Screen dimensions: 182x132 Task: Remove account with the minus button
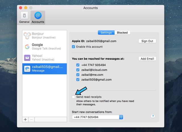32,119
